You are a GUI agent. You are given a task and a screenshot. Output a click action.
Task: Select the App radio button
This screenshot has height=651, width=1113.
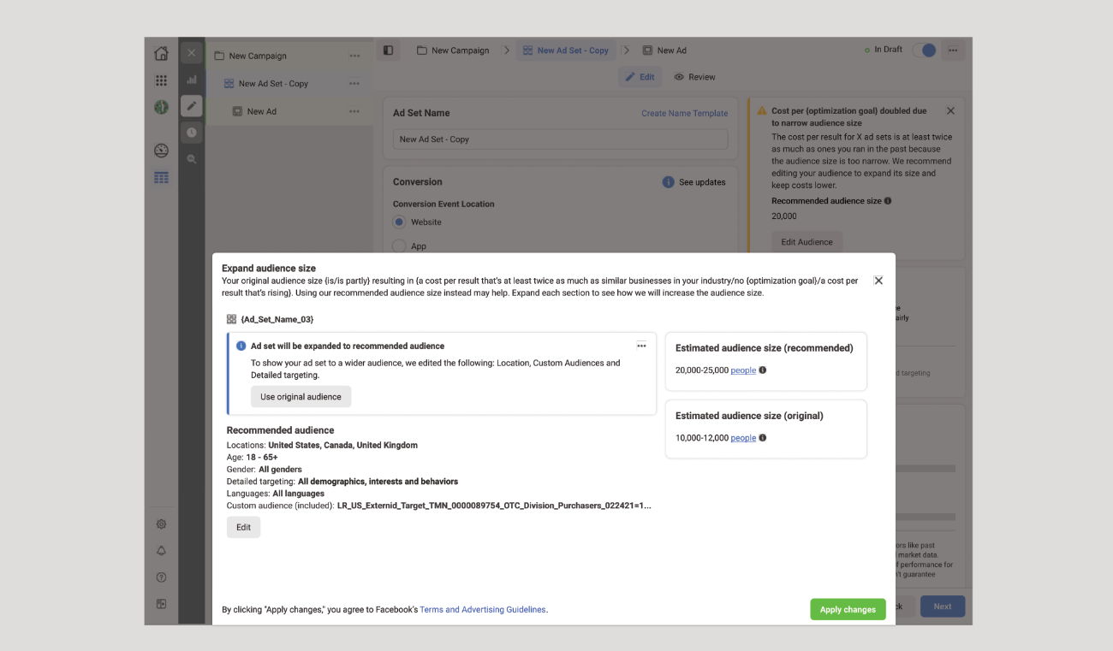tap(399, 246)
